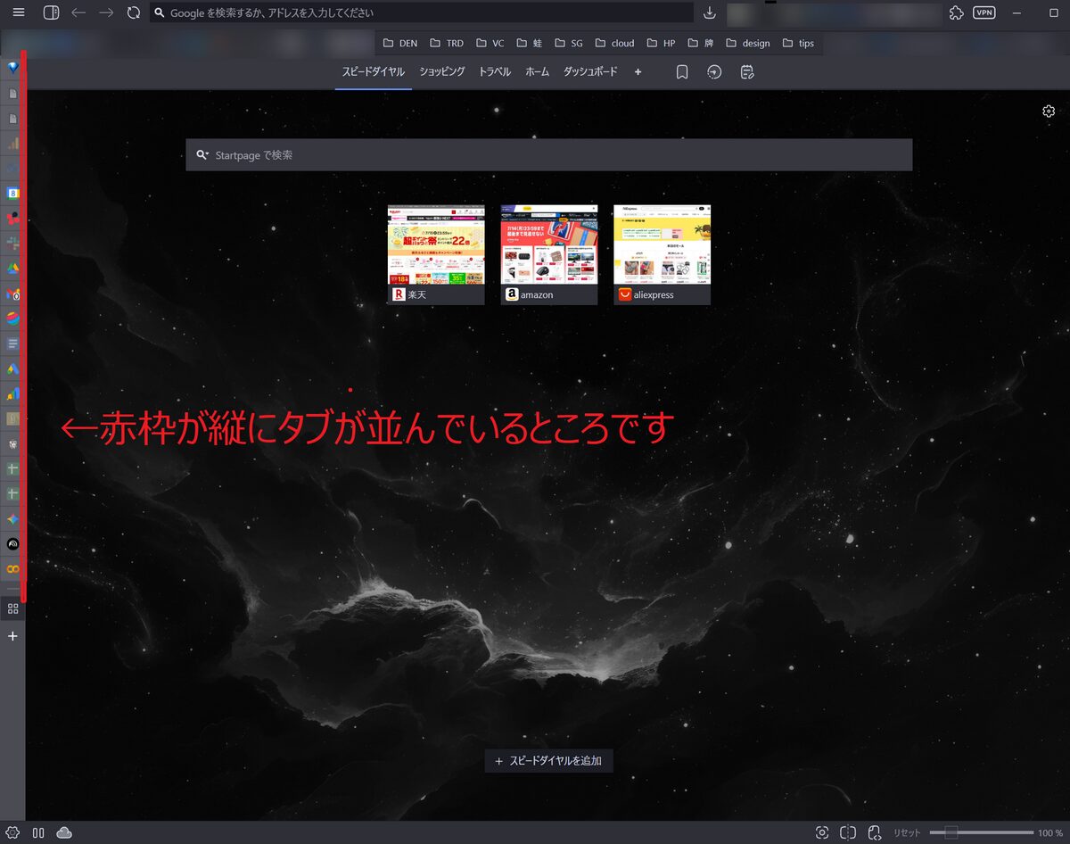
Task: Expand the design bookmark folder
Action: pyautogui.click(x=747, y=43)
